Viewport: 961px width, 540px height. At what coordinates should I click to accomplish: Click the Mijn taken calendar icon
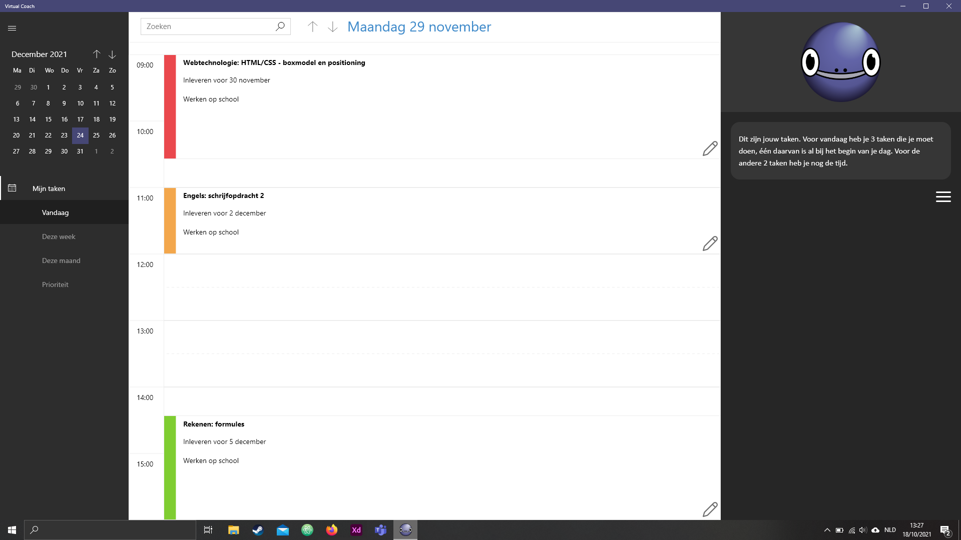12,188
